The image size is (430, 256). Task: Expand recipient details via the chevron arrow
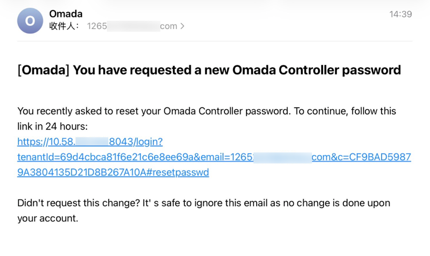click(x=183, y=26)
